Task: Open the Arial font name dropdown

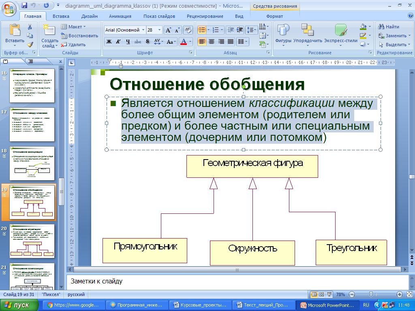Action: tap(143, 30)
